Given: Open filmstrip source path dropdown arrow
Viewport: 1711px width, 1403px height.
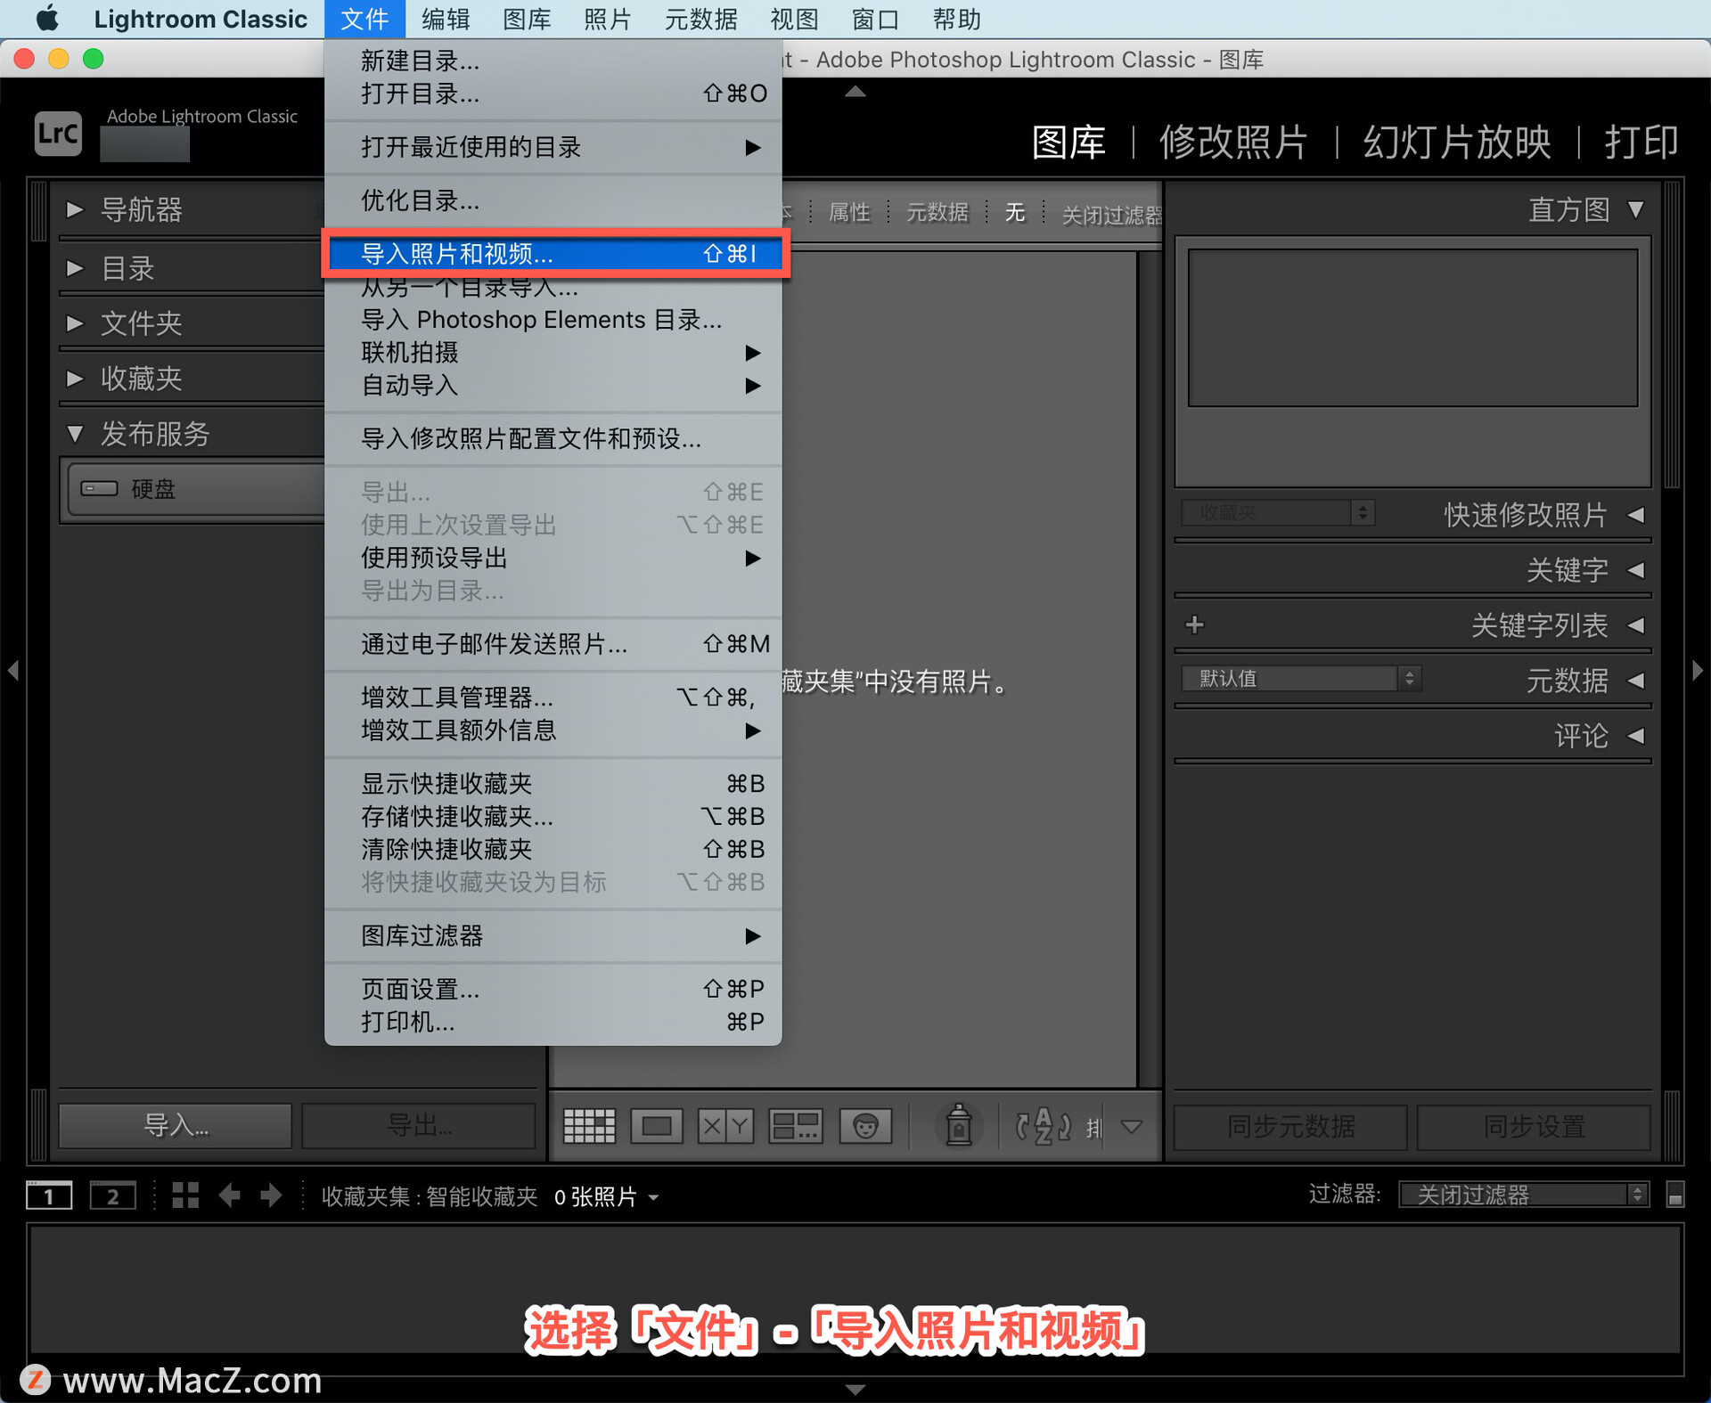Looking at the screenshot, I should click(654, 1197).
